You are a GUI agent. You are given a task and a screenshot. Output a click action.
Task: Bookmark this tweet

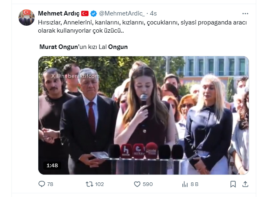click(x=233, y=184)
